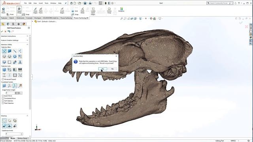This screenshot has width=253, height=142.
Task: Click the Shrink Wrap tool
Action: click(x=109, y=11)
